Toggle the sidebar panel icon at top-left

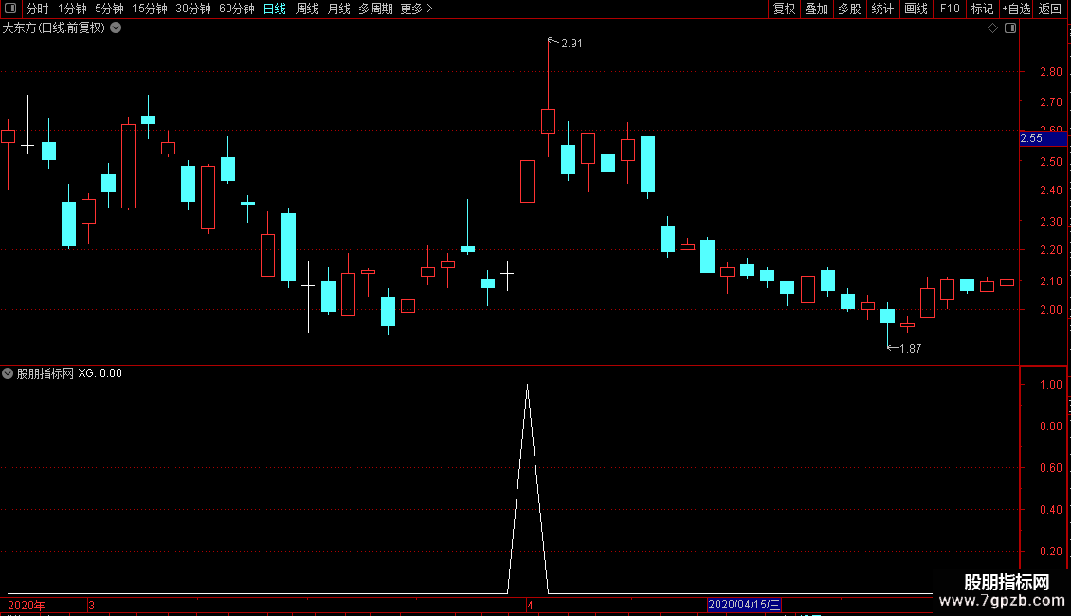(10, 9)
